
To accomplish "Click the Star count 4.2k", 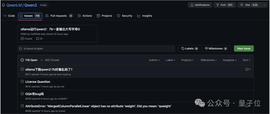I will click(x=255, y=5).
